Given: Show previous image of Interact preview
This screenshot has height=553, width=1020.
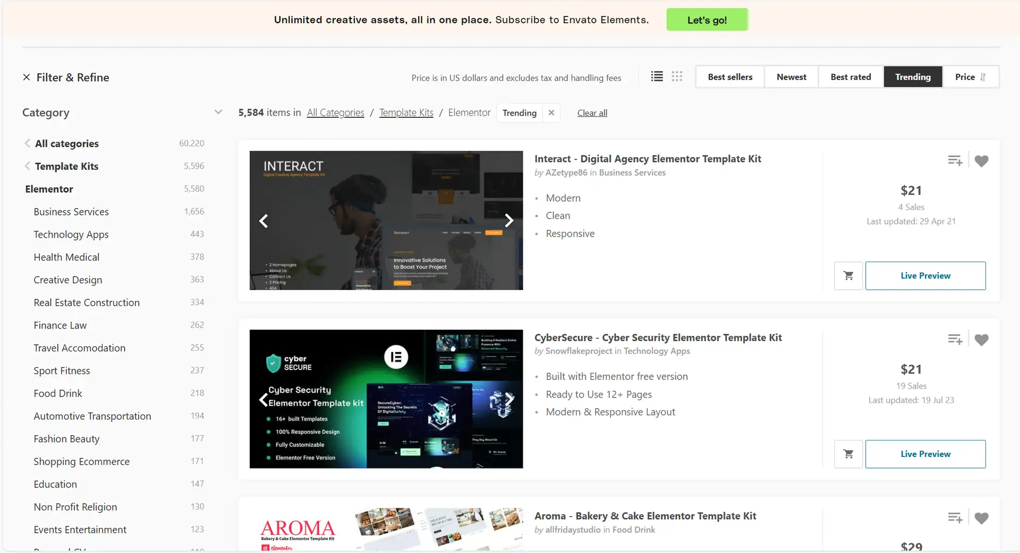Looking at the screenshot, I should [x=263, y=220].
